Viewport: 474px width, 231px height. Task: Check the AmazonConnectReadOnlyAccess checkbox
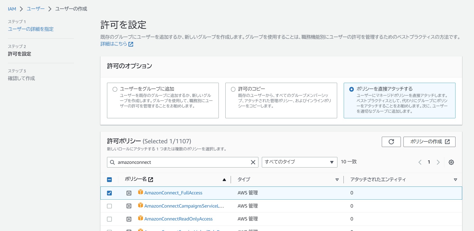tap(109, 219)
